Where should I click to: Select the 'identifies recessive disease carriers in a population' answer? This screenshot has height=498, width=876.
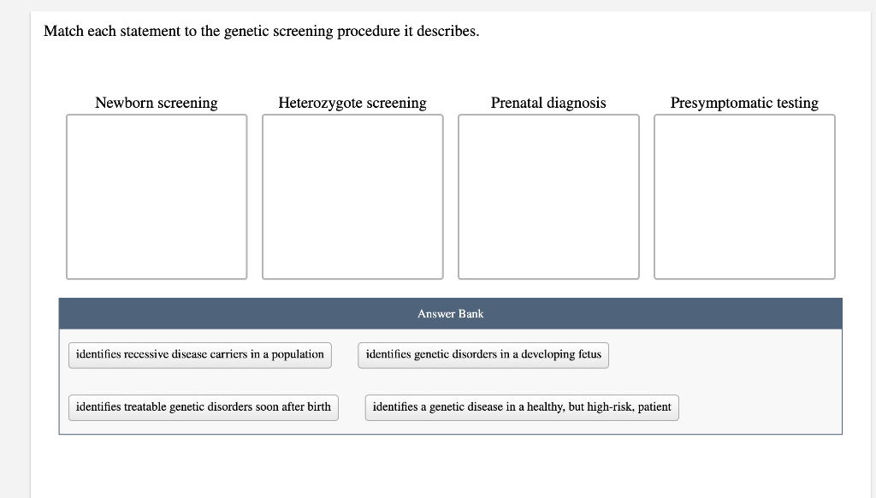pyautogui.click(x=199, y=354)
